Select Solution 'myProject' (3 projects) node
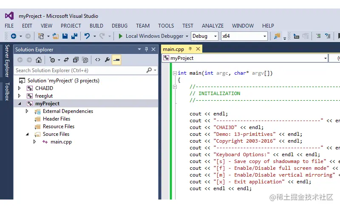The image size is (340, 208). click(63, 81)
